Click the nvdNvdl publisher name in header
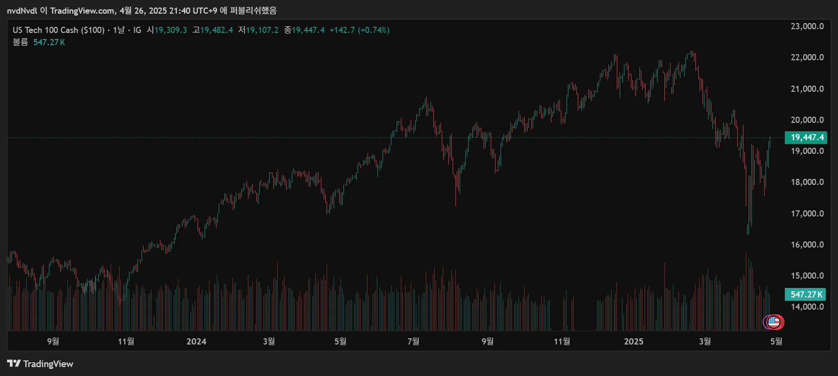The image size is (838, 376). pyautogui.click(x=22, y=11)
